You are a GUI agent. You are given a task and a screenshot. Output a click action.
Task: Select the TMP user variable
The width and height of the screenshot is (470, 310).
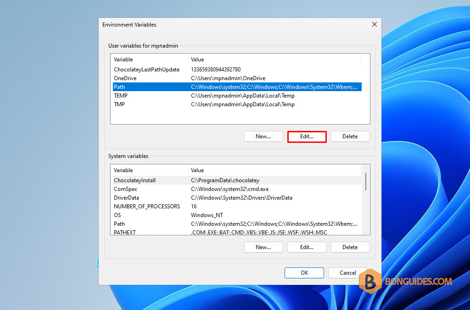237,104
